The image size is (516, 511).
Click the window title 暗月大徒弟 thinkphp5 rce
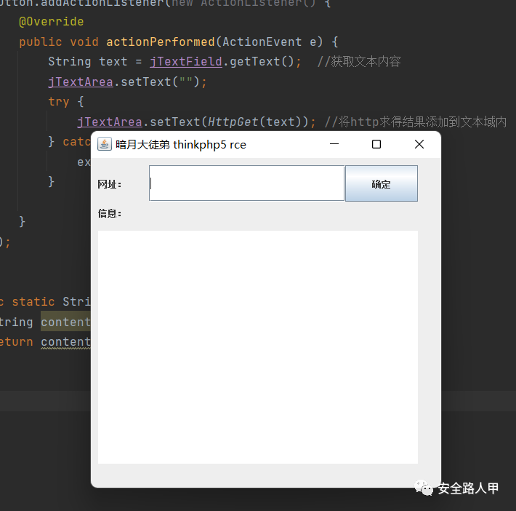tap(181, 144)
